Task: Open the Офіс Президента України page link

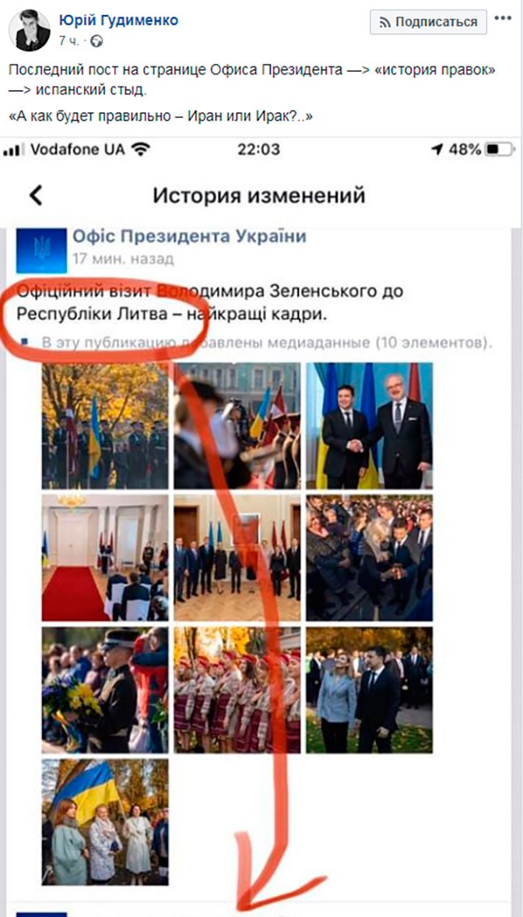Action: click(189, 237)
